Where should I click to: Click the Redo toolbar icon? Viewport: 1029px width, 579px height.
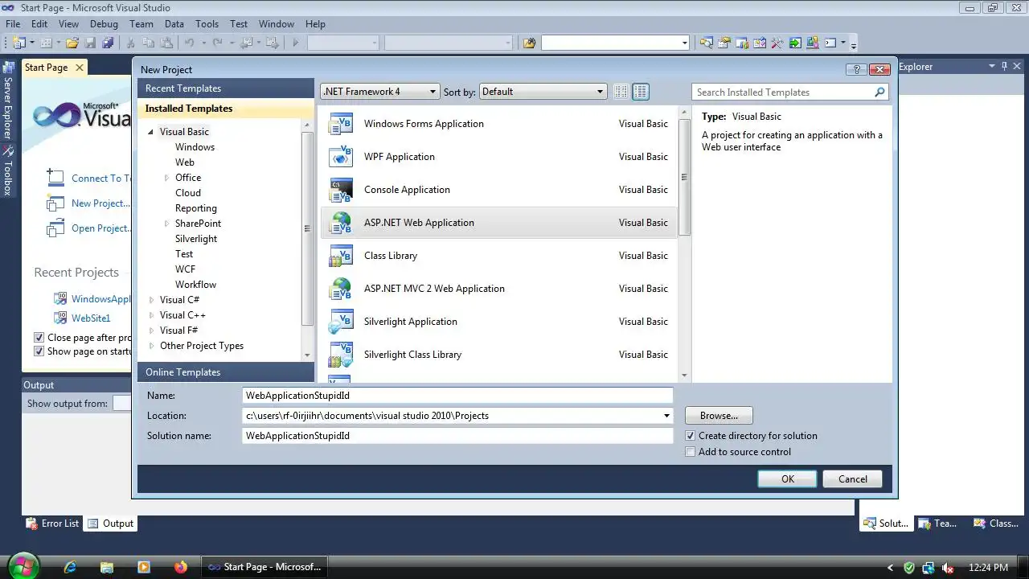218,43
